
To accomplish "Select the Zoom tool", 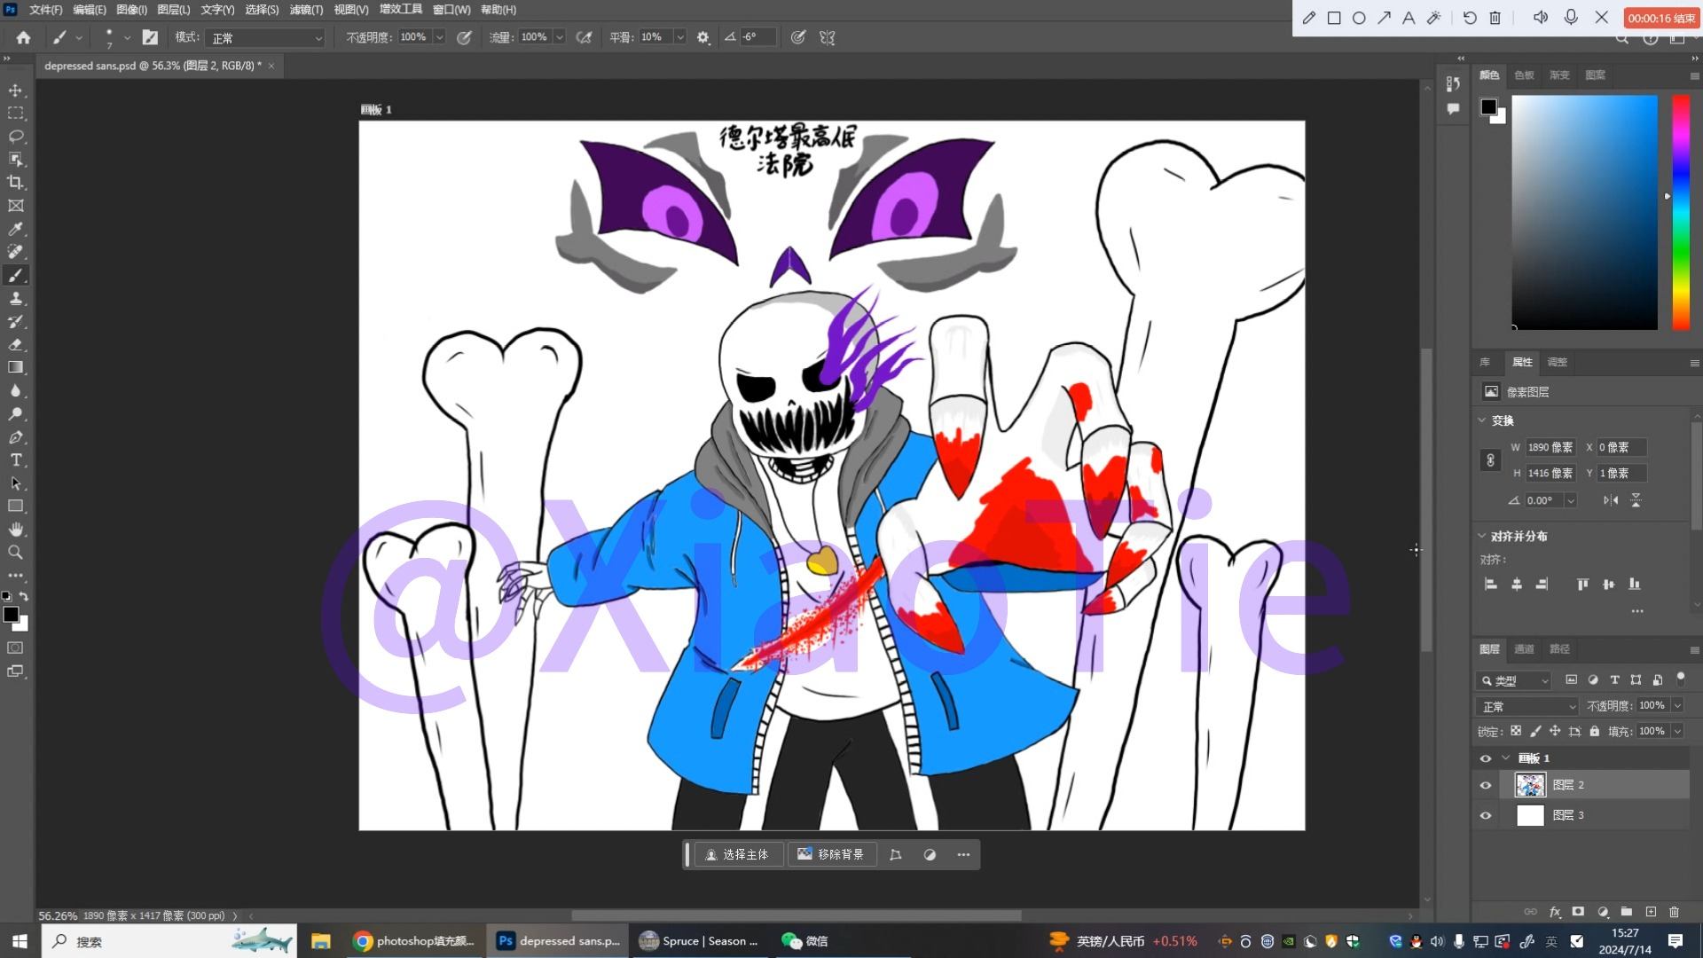I will click(16, 552).
